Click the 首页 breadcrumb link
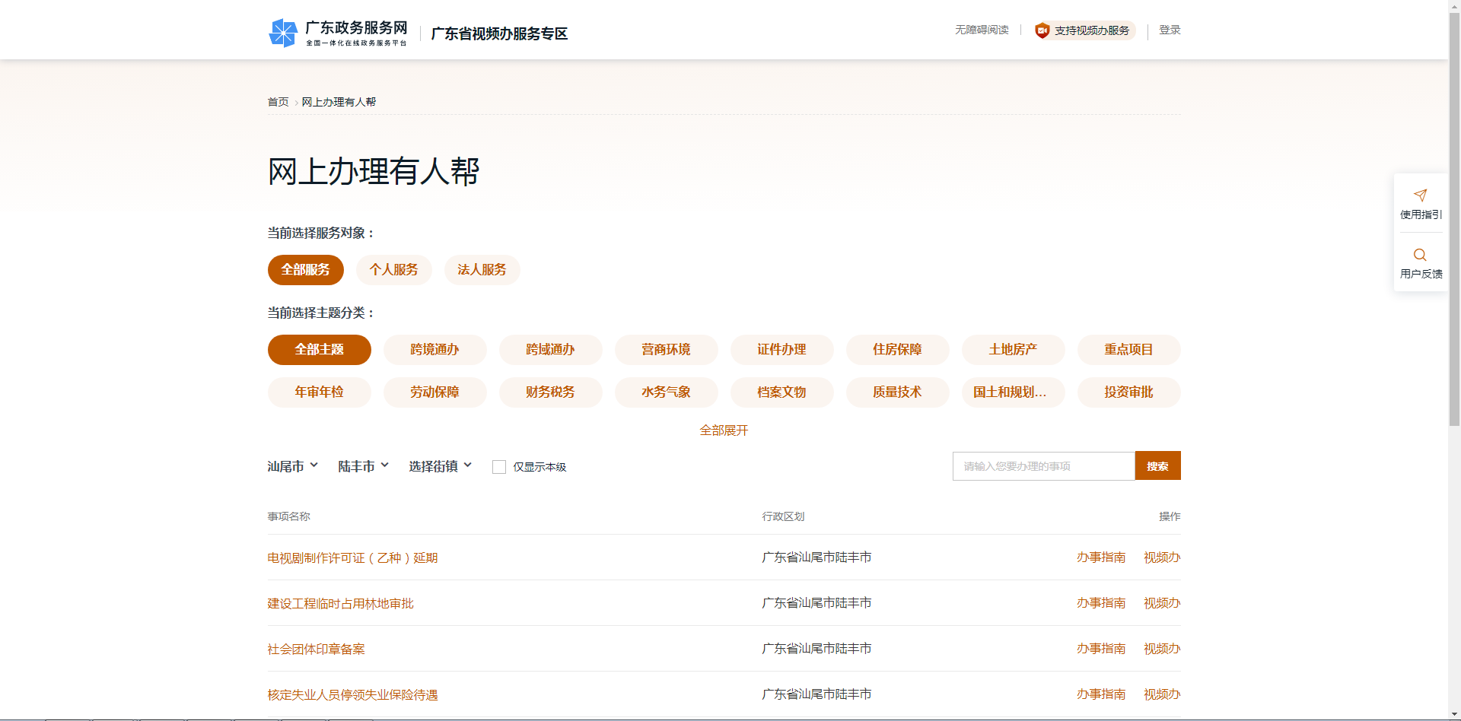Image resolution: width=1461 pixels, height=721 pixels. click(x=277, y=101)
